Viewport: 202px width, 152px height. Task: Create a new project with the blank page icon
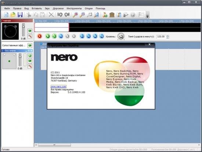coord(6,15)
